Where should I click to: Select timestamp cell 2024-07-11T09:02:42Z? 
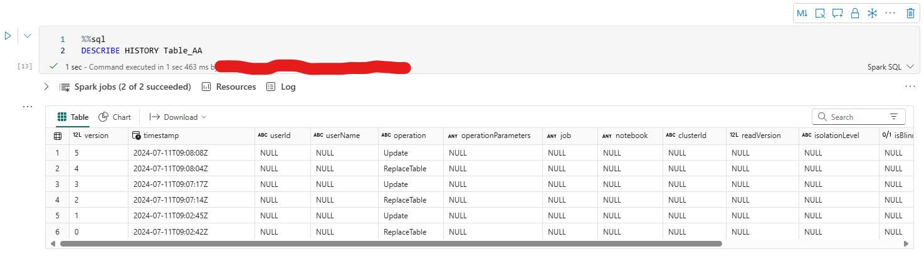tap(191, 231)
